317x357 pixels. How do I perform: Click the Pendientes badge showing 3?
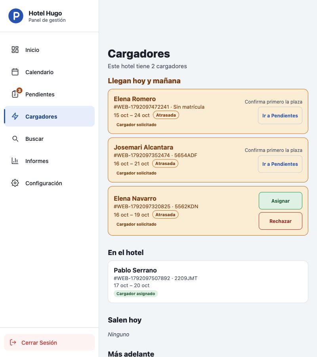[19, 90]
